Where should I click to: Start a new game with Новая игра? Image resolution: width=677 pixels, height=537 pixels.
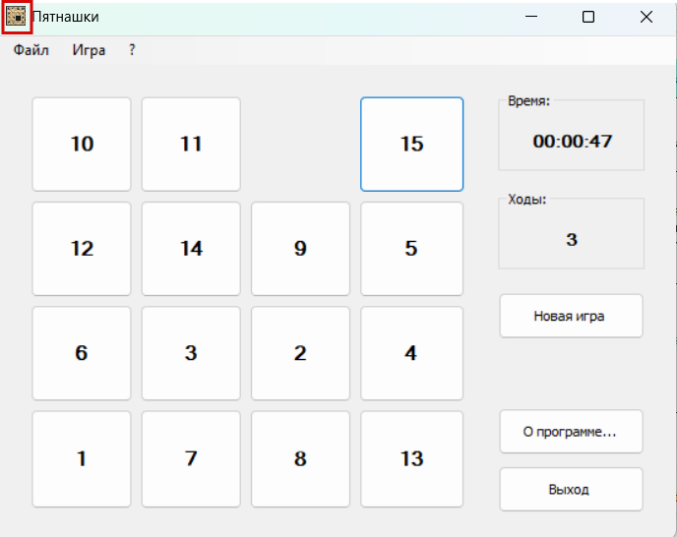coord(571,316)
